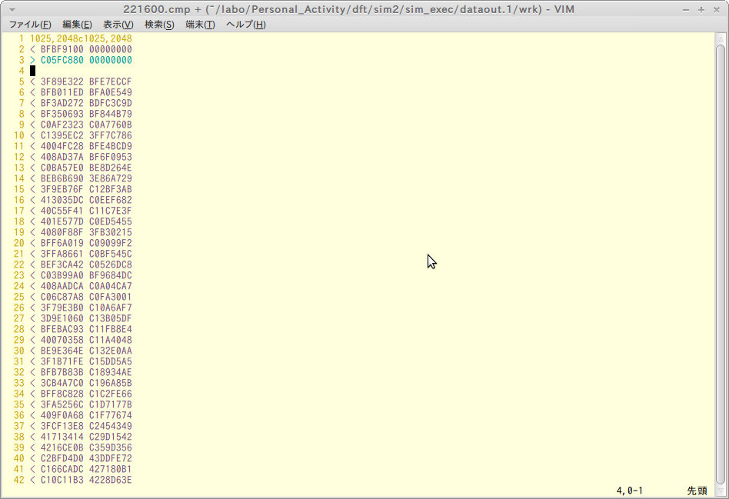Click value 4004FC28 on line 11
This screenshot has height=499, width=729.
tap(62, 146)
